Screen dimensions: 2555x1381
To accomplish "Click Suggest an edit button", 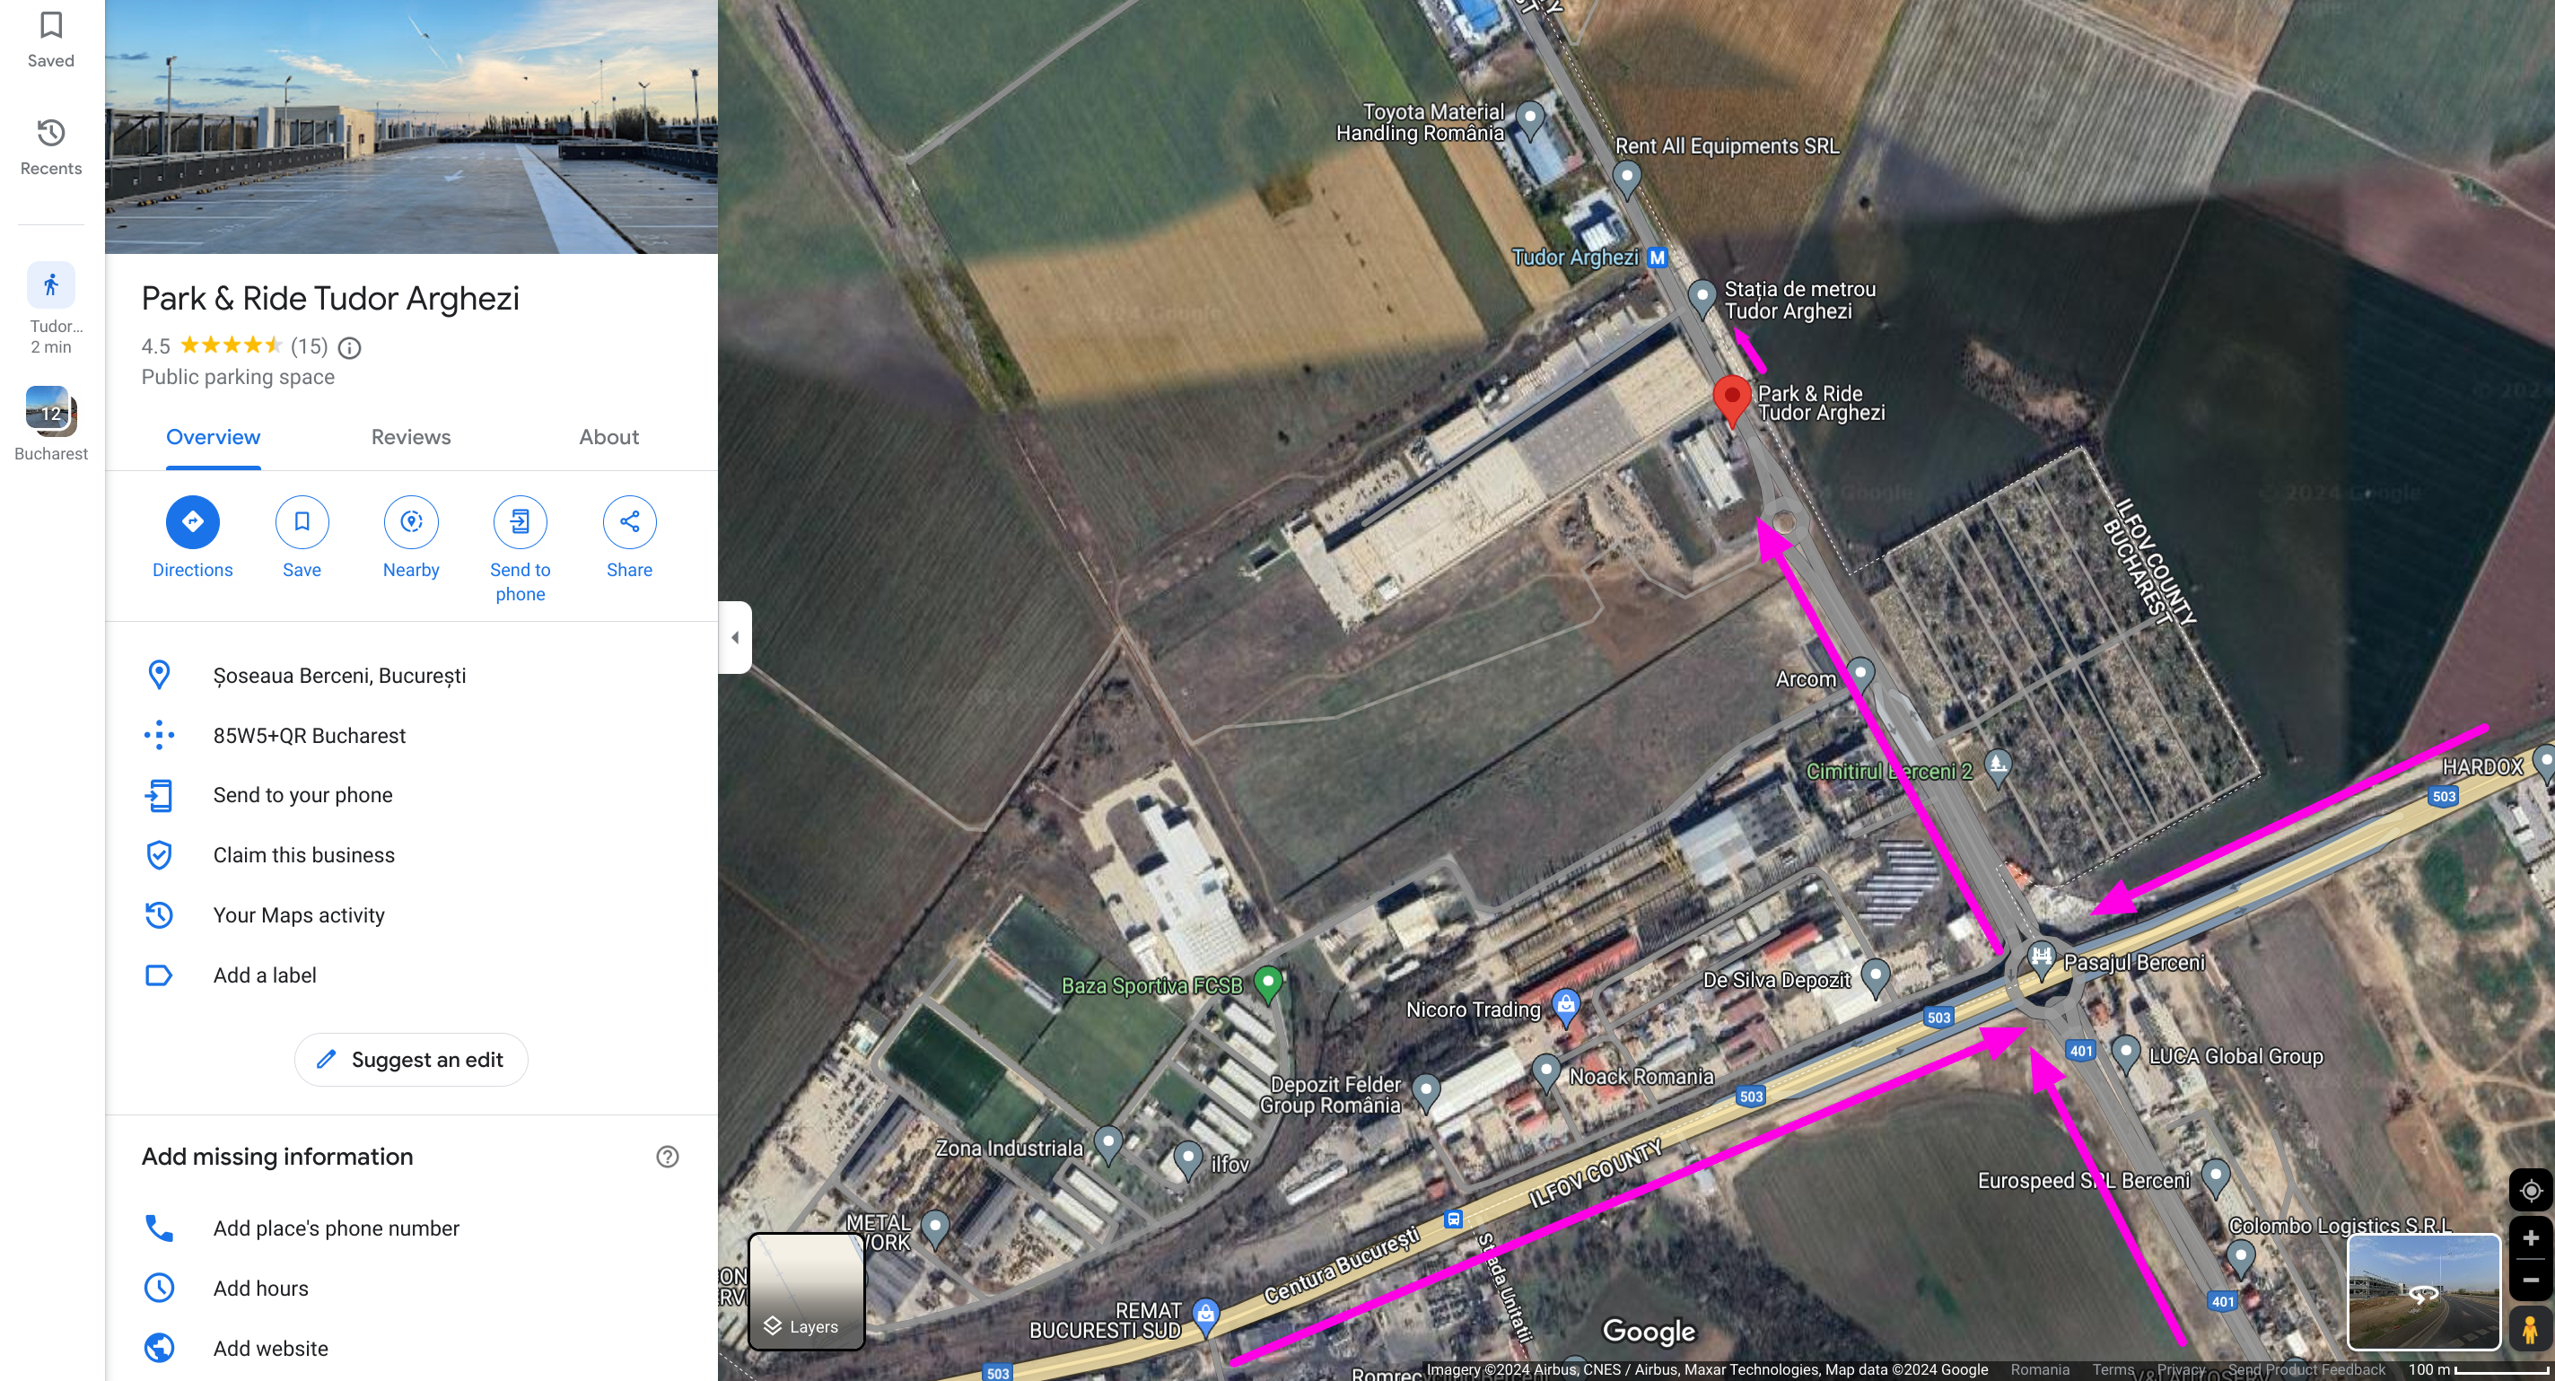I will pyautogui.click(x=411, y=1060).
